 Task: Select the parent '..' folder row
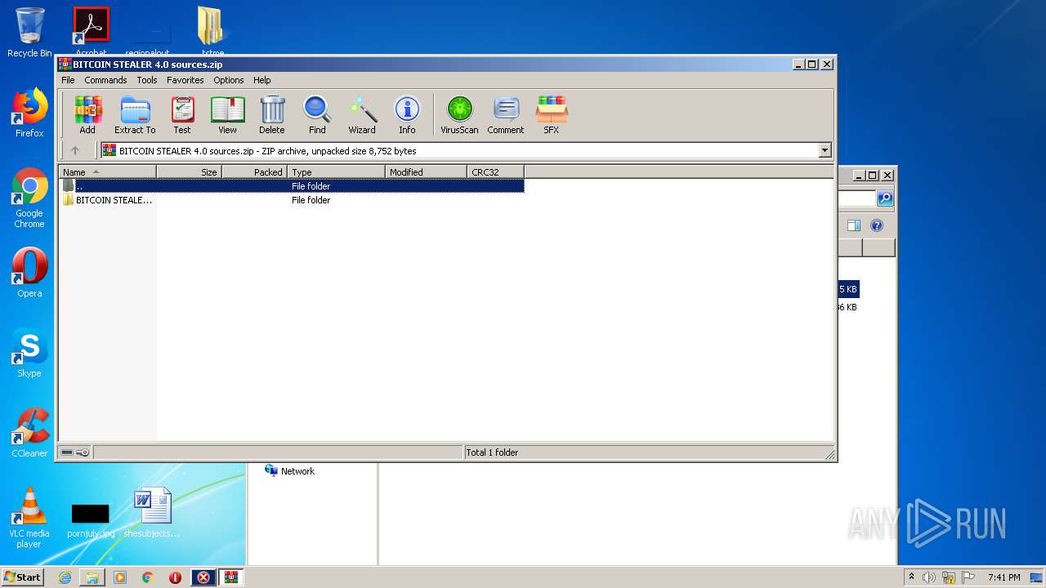292,186
